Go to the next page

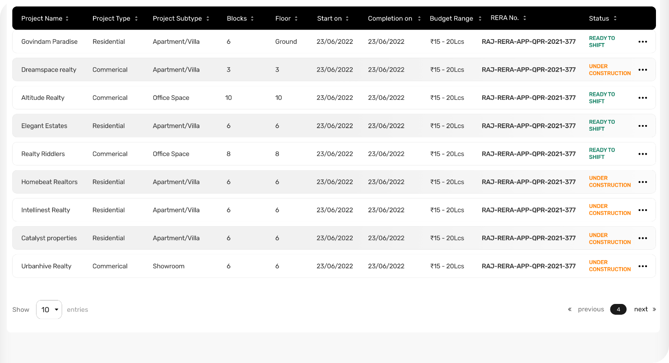(x=641, y=310)
